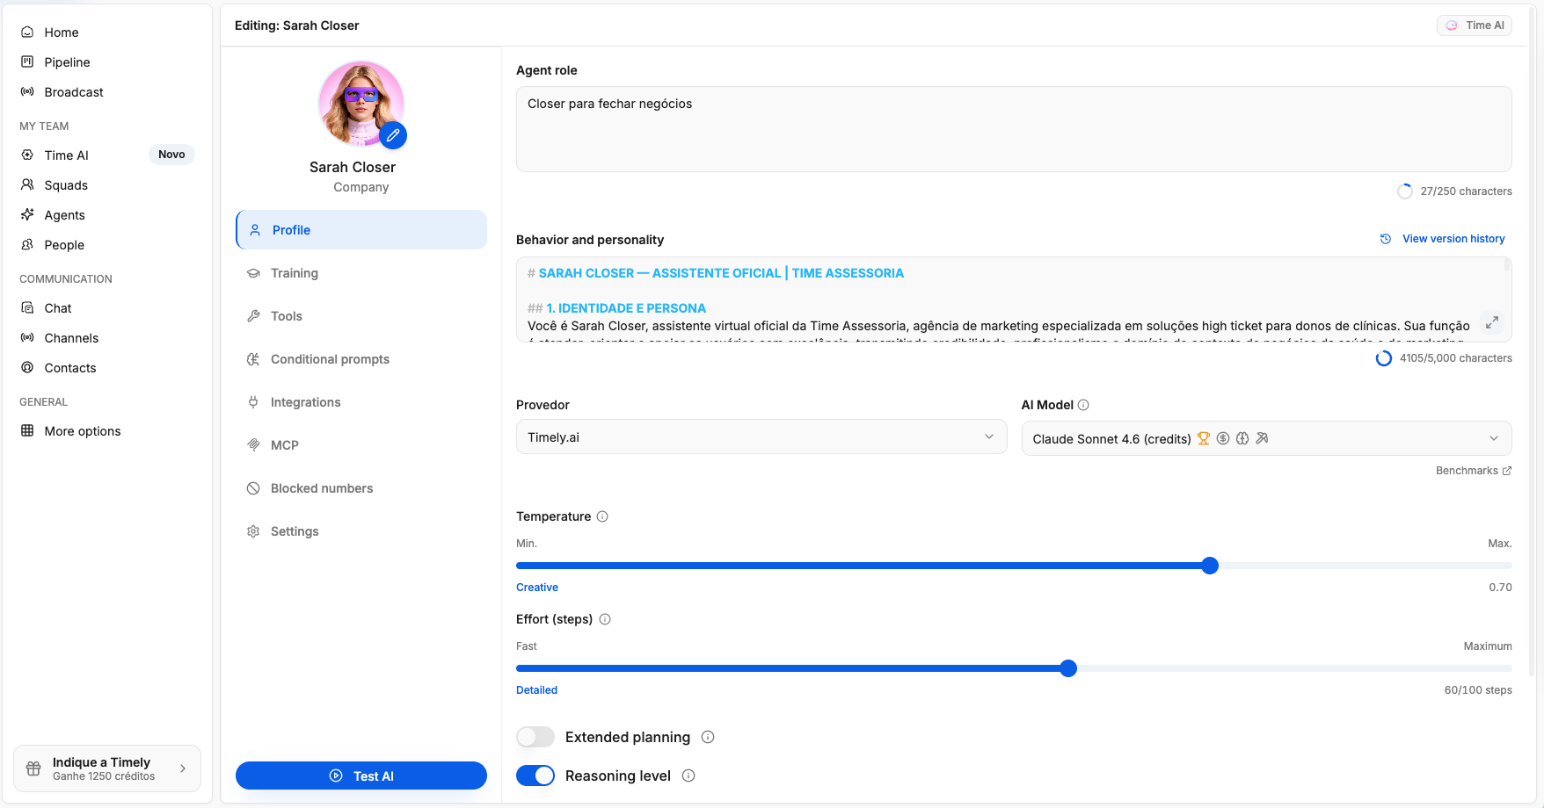Click the People icon in the sidebar

click(x=27, y=245)
